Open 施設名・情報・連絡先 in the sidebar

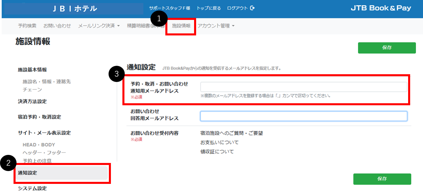[47, 82]
